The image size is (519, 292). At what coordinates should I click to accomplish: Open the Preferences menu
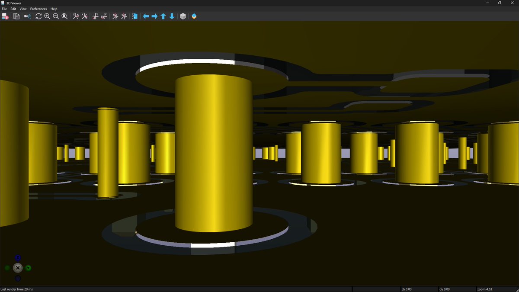point(38,9)
